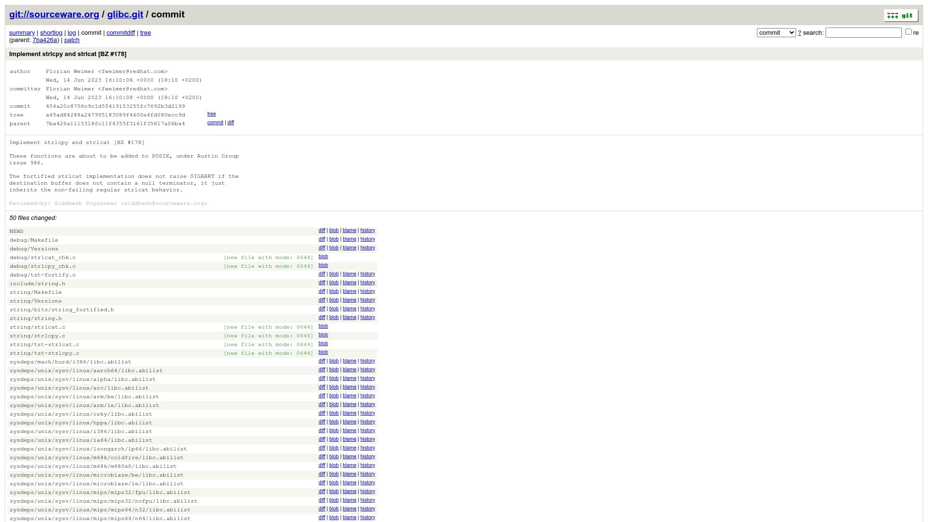Go to git://sourceware.org home link
The image size is (928, 522).
(x=54, y=14)
